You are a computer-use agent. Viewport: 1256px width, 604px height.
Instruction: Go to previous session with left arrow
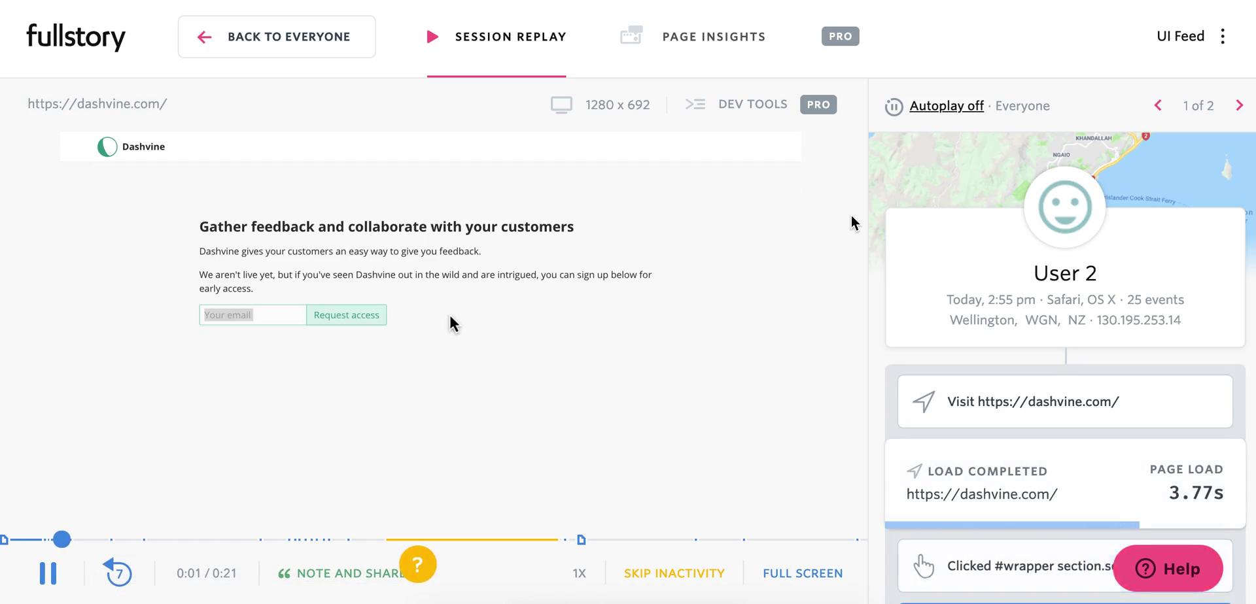tap(1158, 106)
